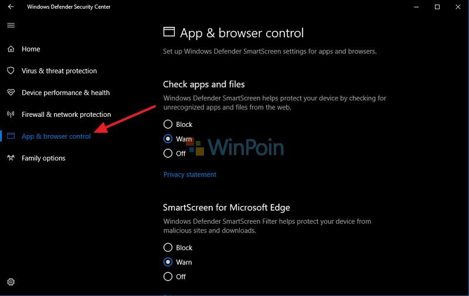The image size is (469, 296).
Task: Maximize the Windows Defender Security Center window
Action: (x=437, y=7)
